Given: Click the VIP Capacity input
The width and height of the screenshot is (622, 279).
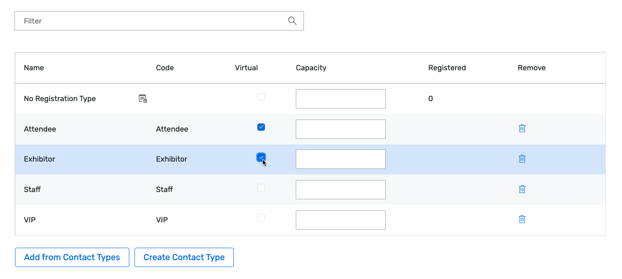Looking at the screenshot, I should (341, 220).
